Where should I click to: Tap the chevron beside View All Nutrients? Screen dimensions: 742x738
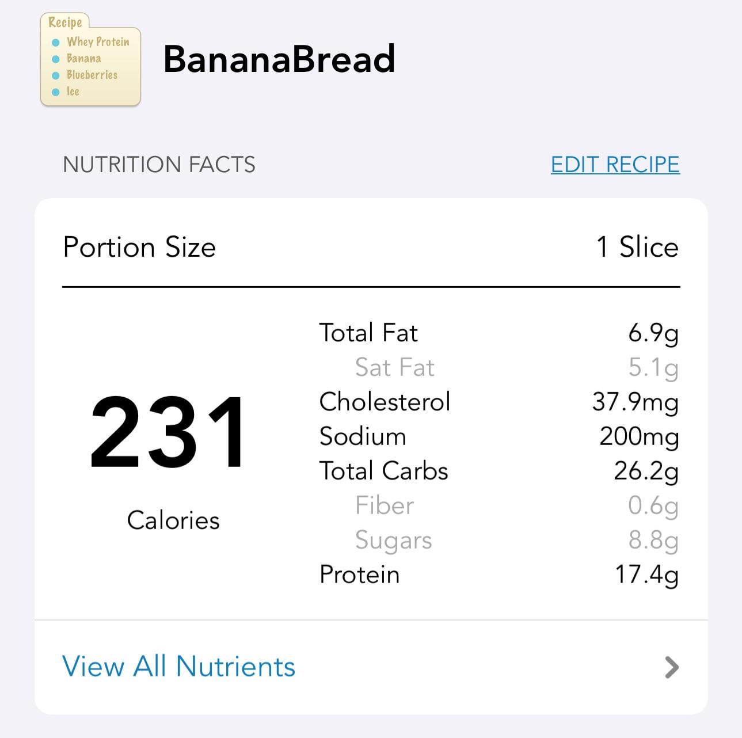click(x=671, y=667)
